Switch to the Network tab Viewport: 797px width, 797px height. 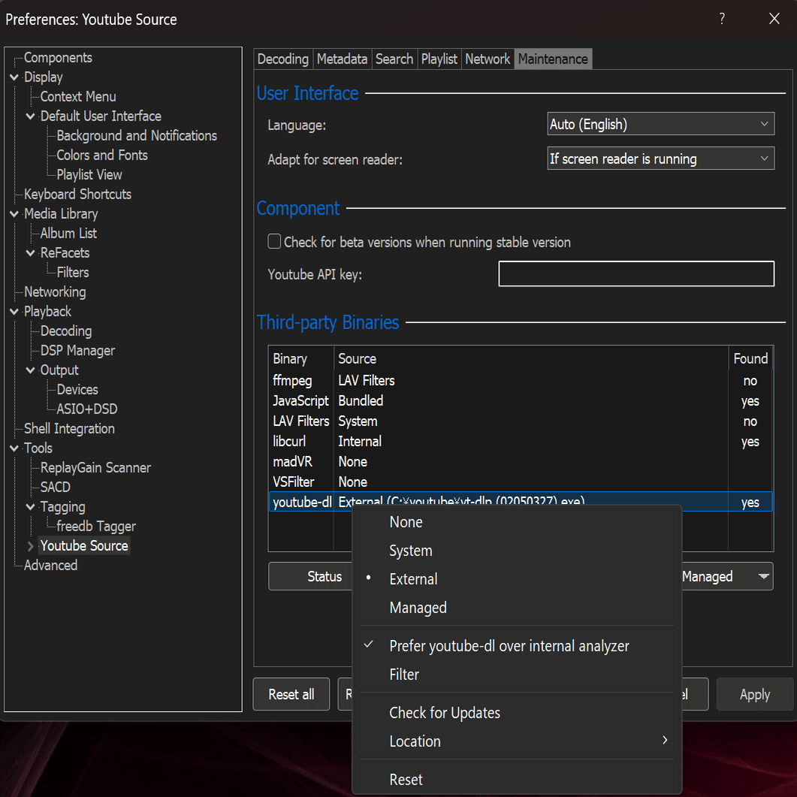point(488,59)
